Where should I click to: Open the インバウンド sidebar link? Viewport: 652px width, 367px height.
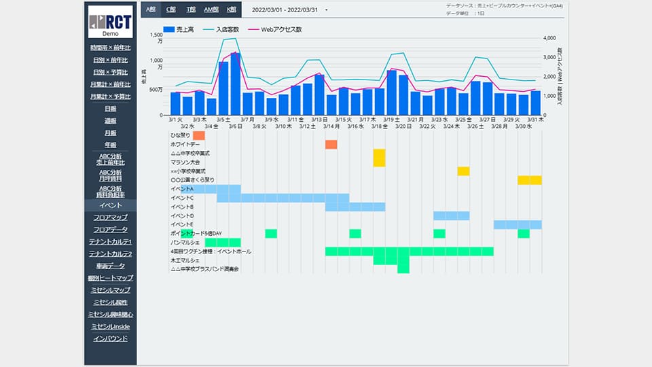coord(110,338)
